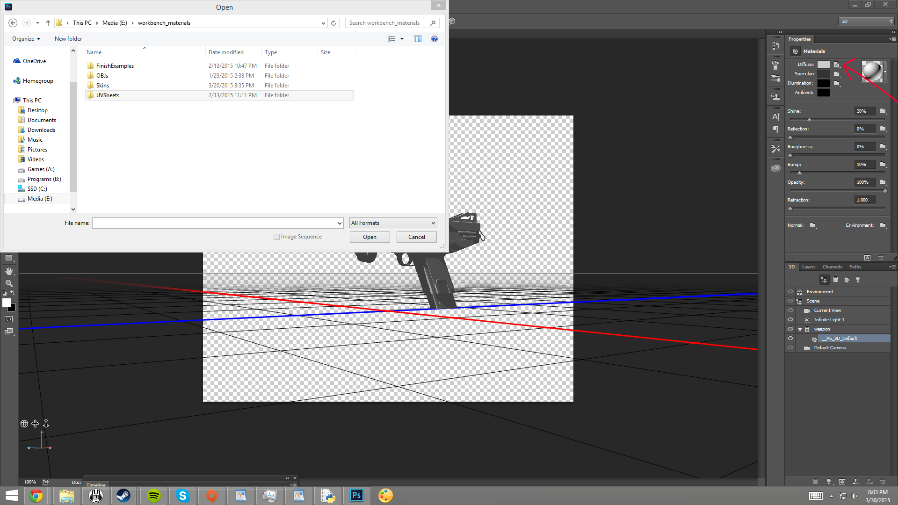
Task: Open the All Formats dropdown
Action: 393,223
